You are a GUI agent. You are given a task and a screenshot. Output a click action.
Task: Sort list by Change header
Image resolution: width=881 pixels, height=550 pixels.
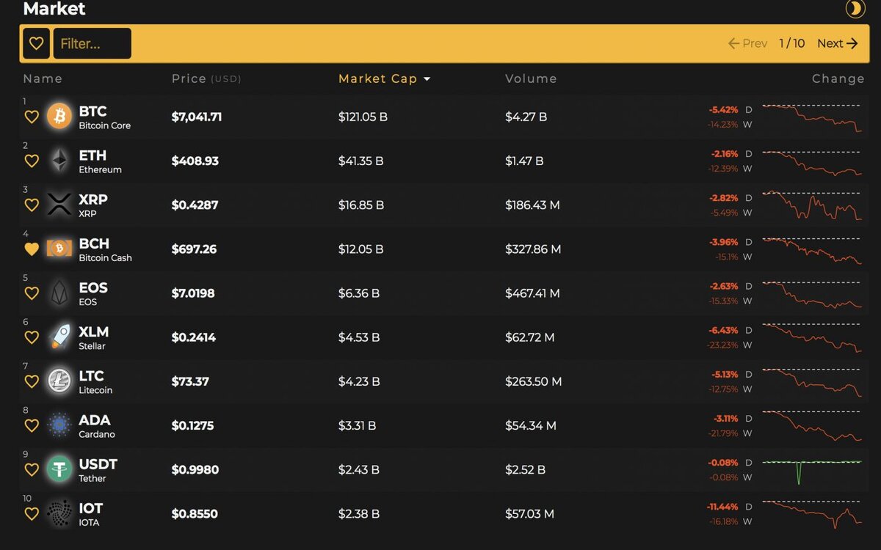(x=838, y=78)
